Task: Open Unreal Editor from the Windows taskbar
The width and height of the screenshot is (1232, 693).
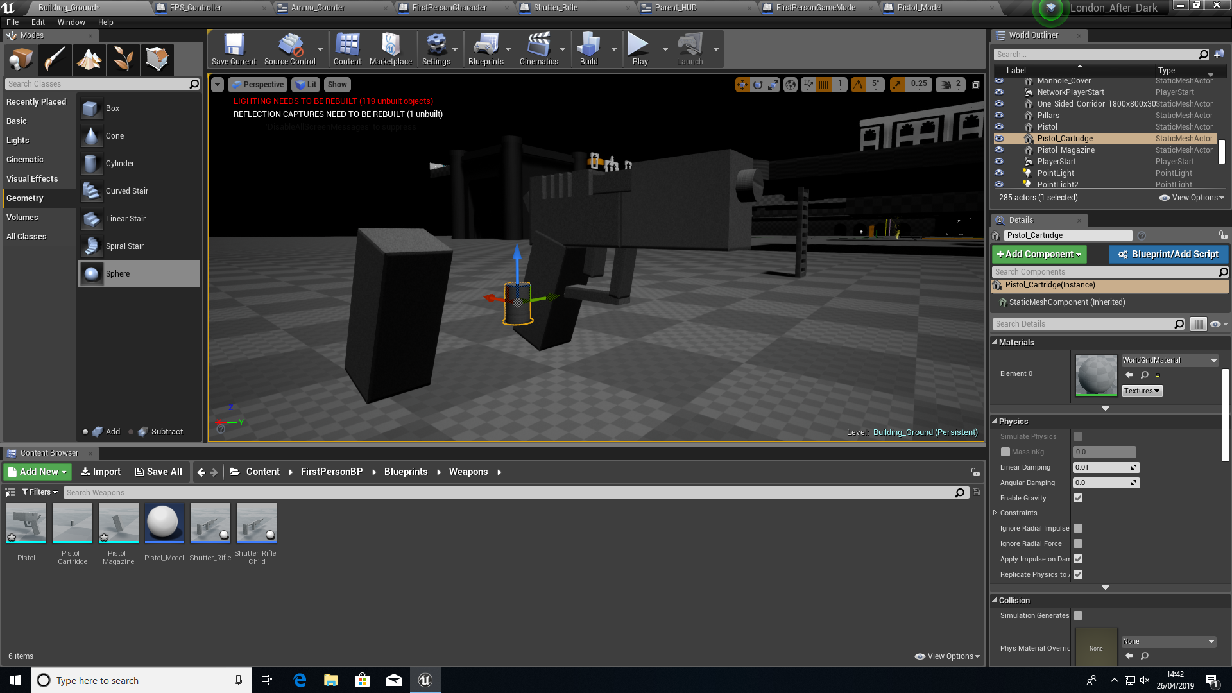Action: tap(425, 680)
